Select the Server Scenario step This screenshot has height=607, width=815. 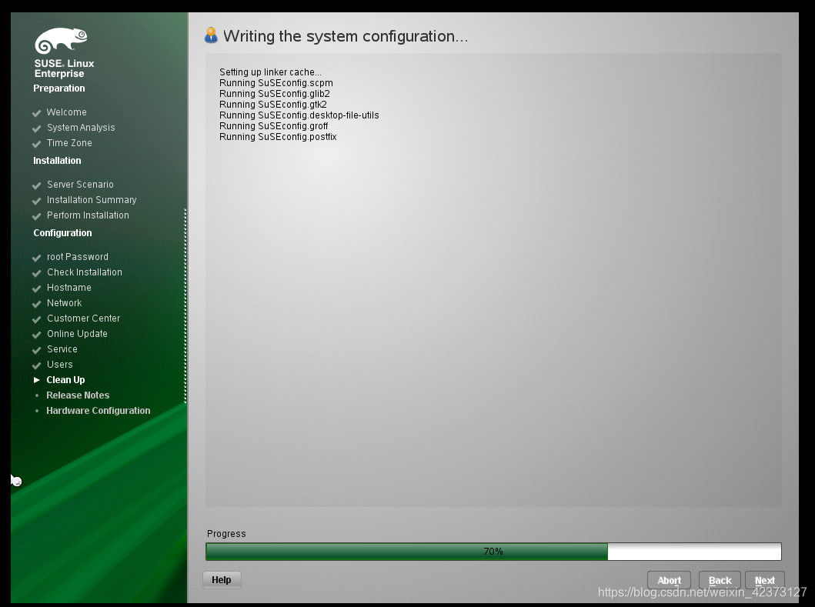point(80,185)
